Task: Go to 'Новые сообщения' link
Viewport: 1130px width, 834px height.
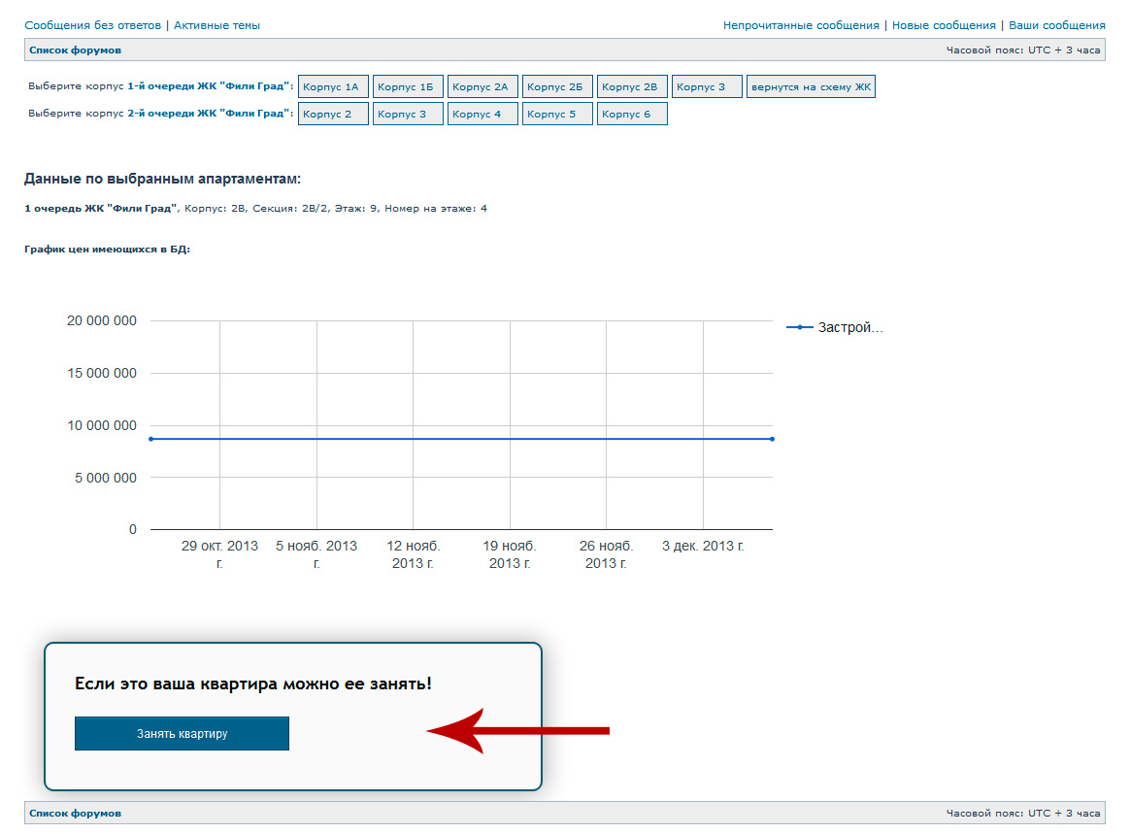Action: (944, 25)
